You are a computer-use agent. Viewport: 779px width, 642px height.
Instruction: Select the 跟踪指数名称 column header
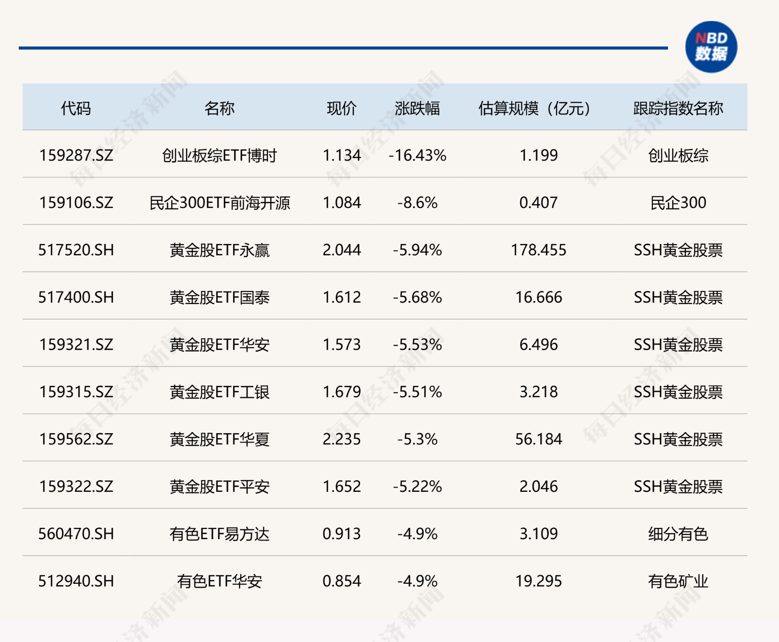(678, 108)
